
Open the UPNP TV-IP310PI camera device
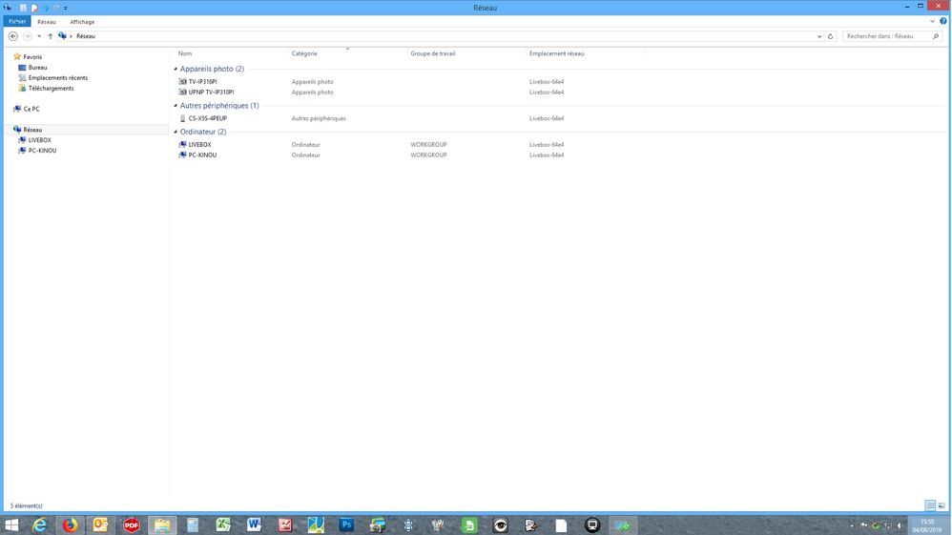[211, 93]
